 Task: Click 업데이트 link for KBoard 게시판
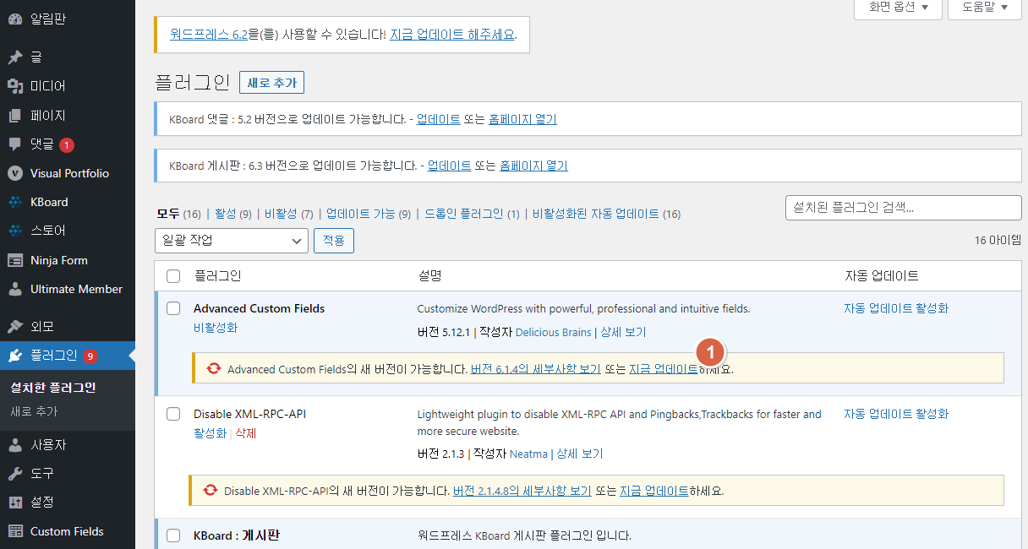click(450, 166)
